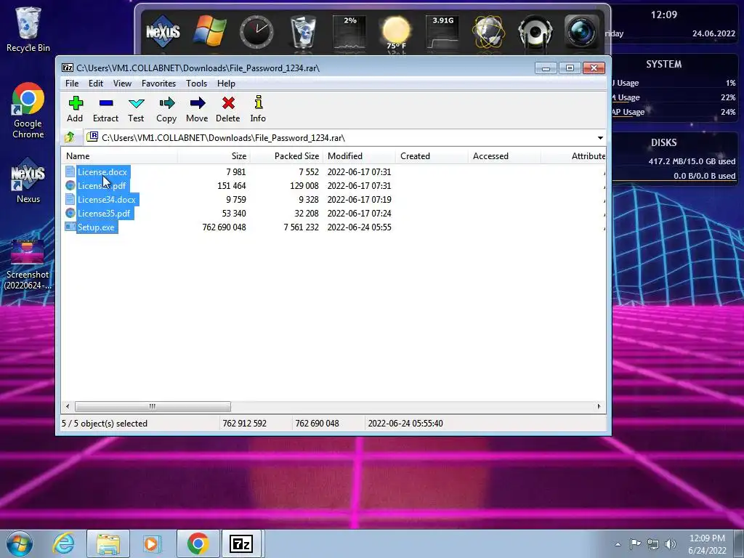The width and height of the screenshot is (744, 558).
Task: Sort by the Size column header
Action: tap(214, 156)
